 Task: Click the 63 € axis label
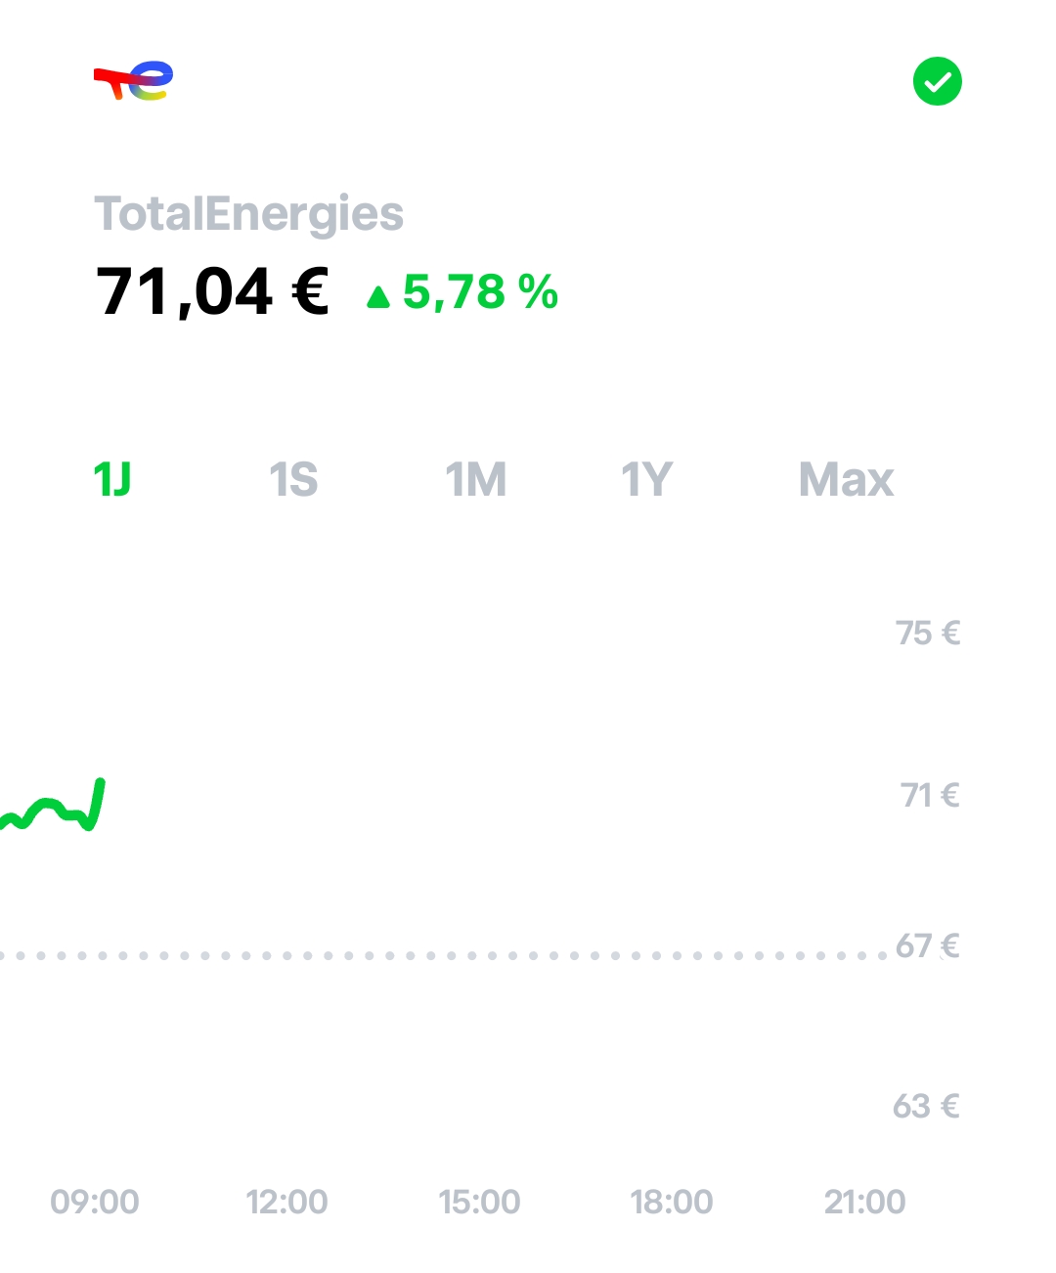tap(926, 1107)
